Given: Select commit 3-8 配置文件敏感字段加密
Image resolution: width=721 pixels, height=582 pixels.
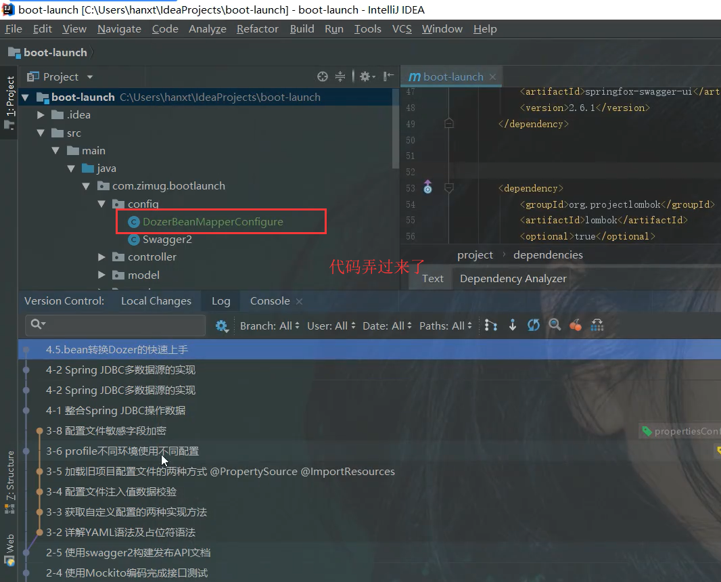Looking at the screenshot, I should [370, 430].
